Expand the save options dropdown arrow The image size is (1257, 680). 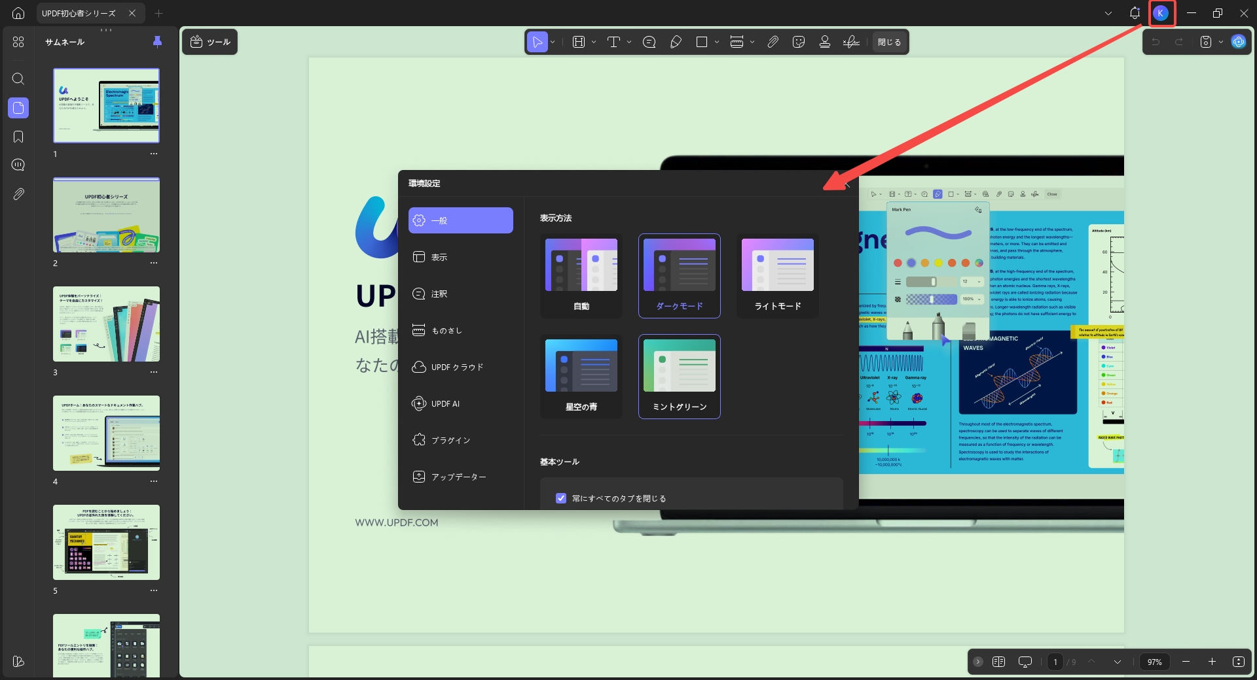tap(1221, 42)
